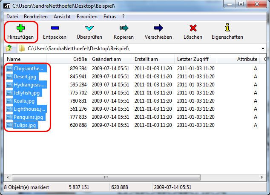
Task: Select the Jellyfish.jpg file name
Action: click(27, 93)
